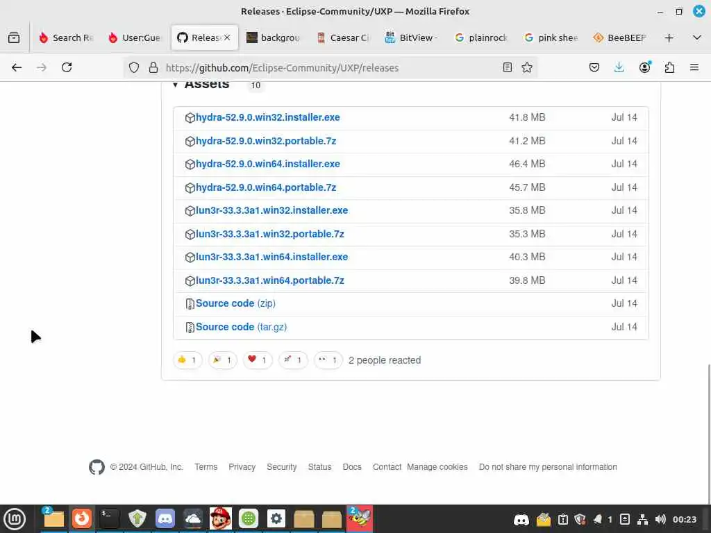
Task: Open the system tray clock 00:23
Action: (x=685, y=519)
